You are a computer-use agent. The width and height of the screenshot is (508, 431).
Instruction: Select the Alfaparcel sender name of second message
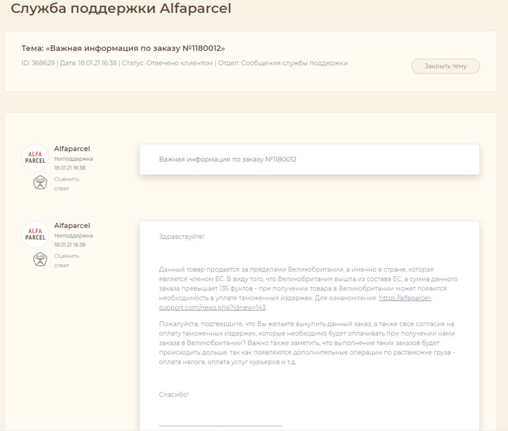72,226
